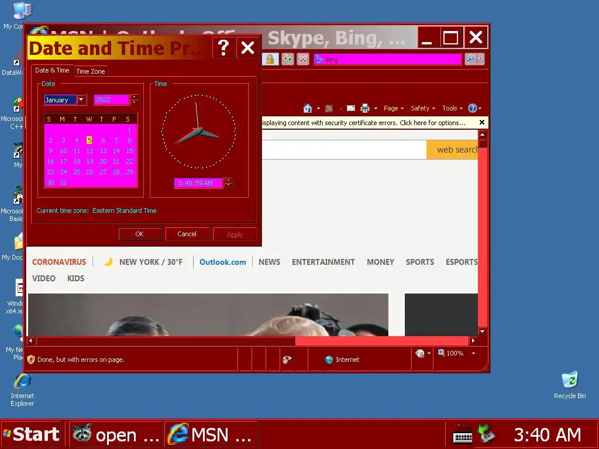Screen dimensions: 599x449
Task: Select January 5 in the calendar
Action: coord(89,140)
